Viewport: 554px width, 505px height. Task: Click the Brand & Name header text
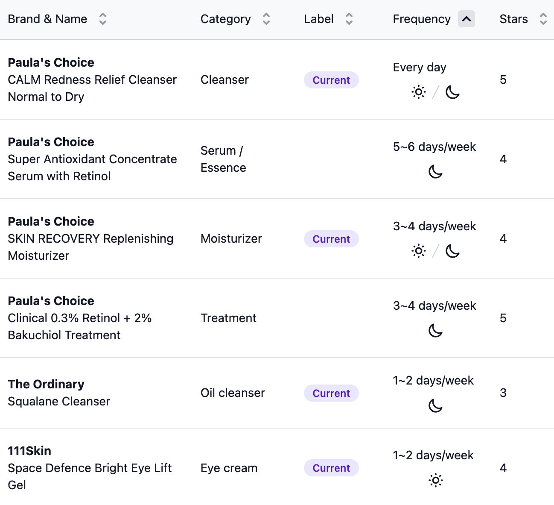(47, 19)
